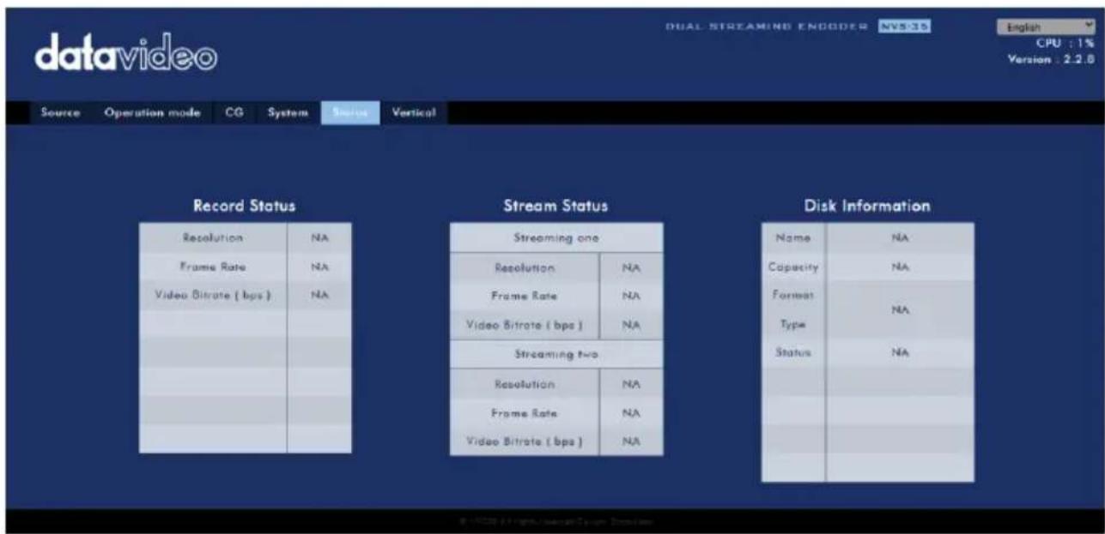
Task: Select Video Bitrate (bps) label under Streaming one
Action: coord(524,326)
